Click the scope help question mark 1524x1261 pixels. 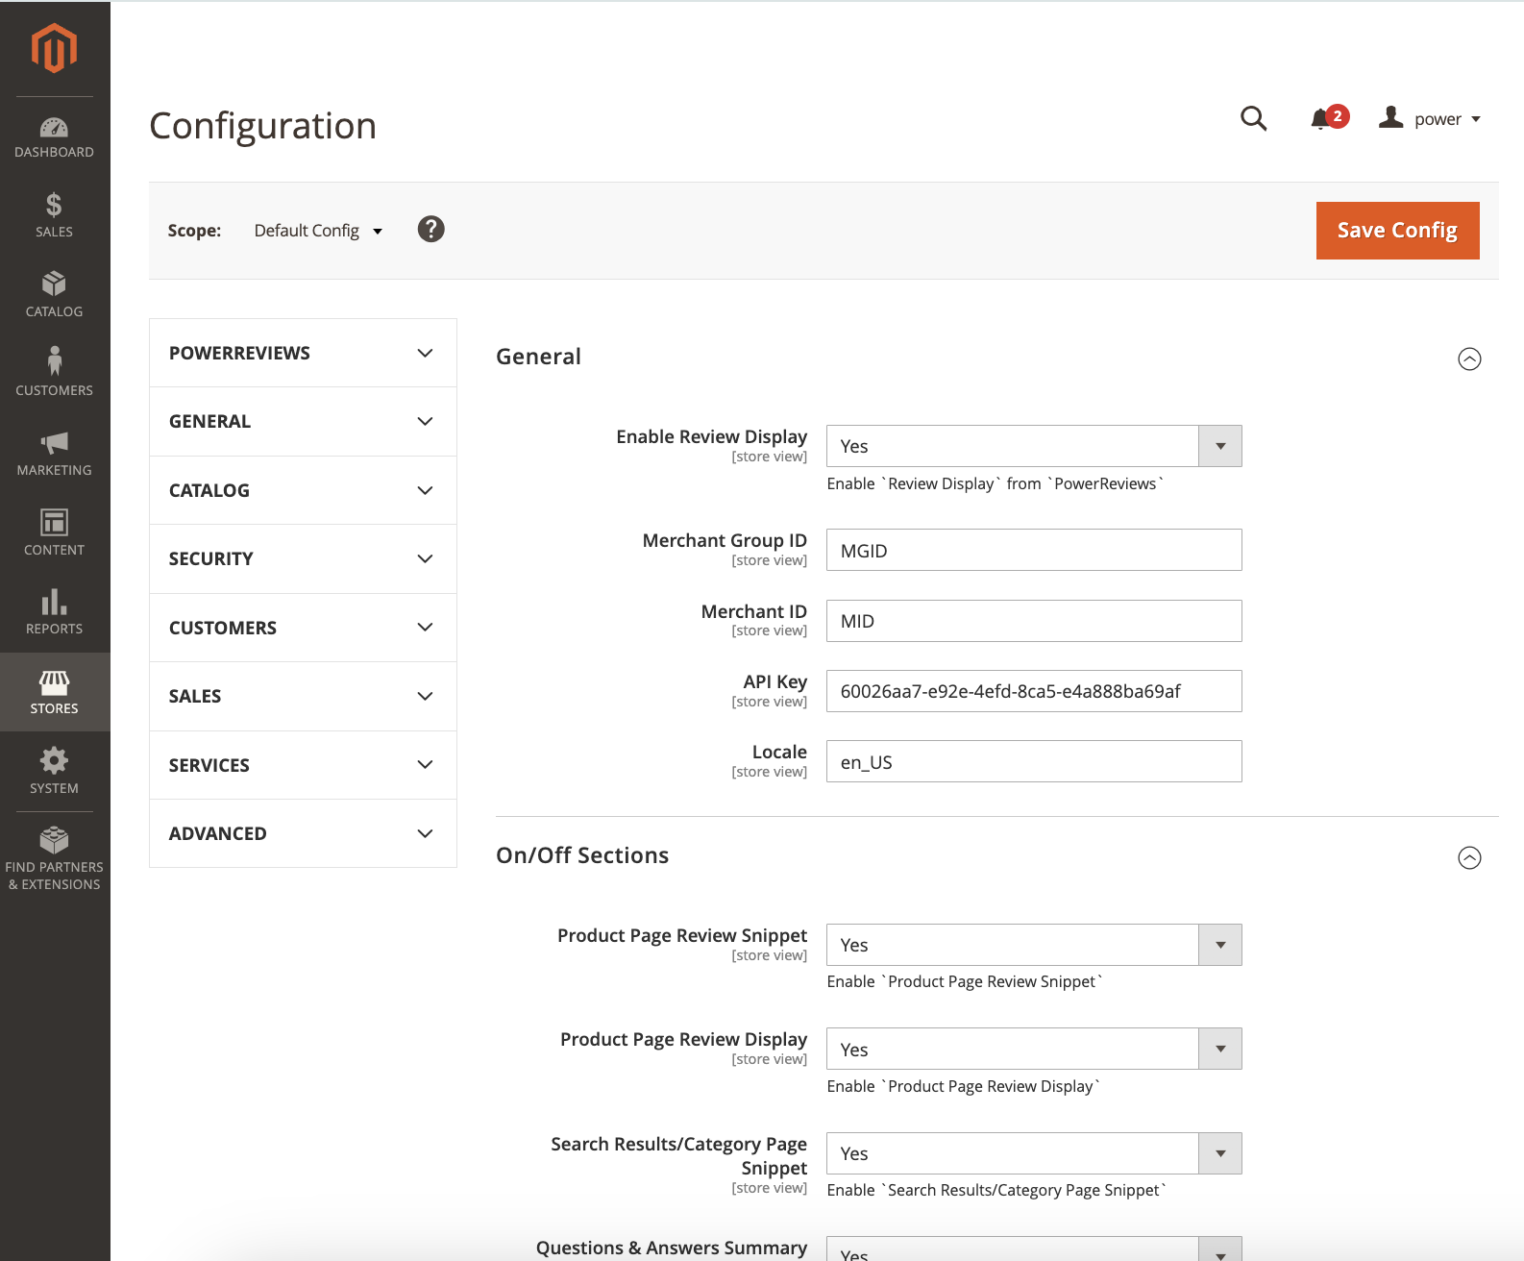(x=431, y=230)
